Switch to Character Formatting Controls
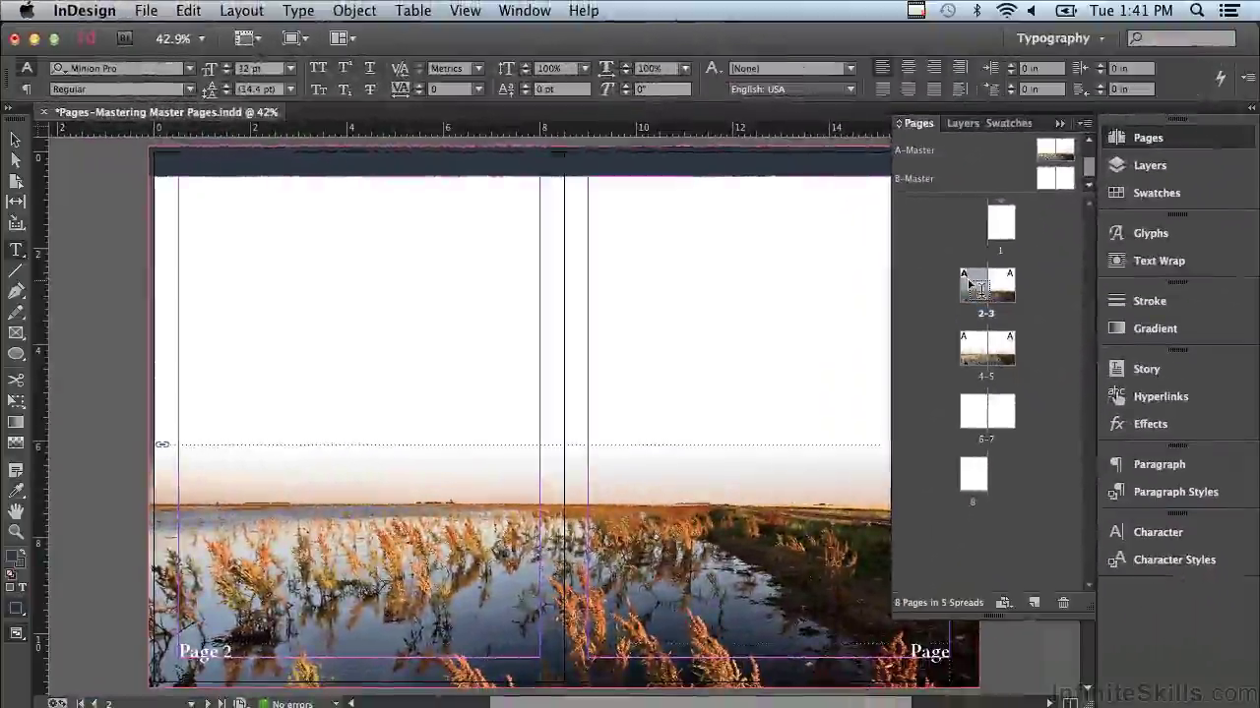Screen dimensions: 1260x708 (27, 68)
